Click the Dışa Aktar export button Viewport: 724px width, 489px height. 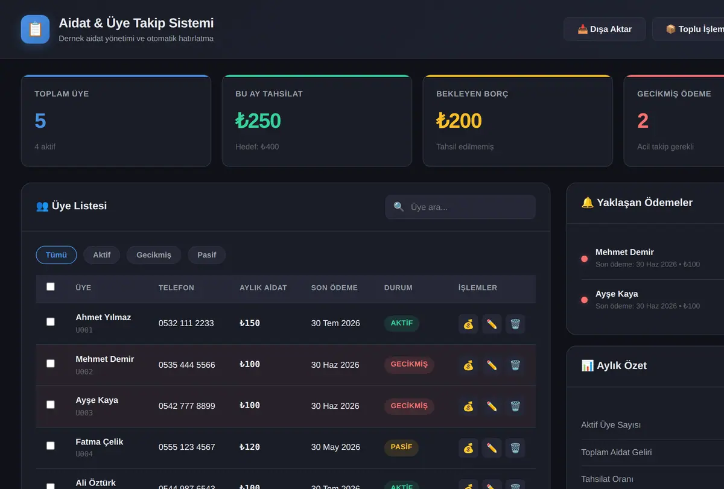coord(605,29)
